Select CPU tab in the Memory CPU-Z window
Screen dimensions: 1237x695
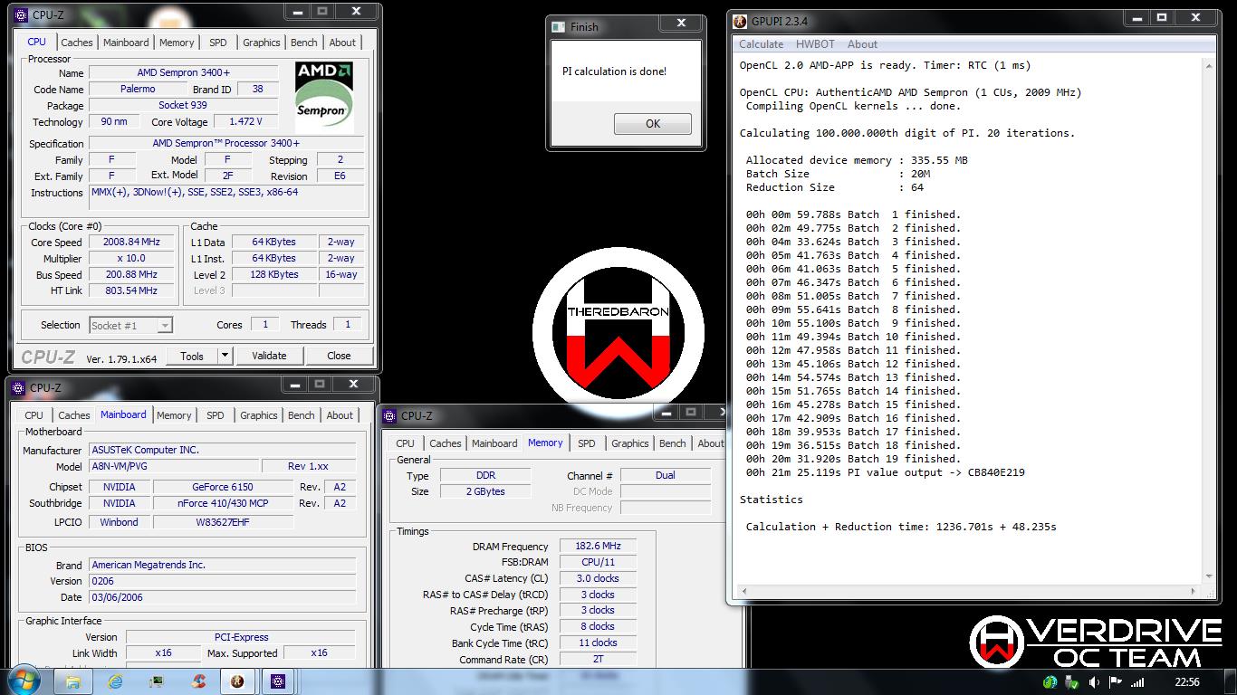pos(406,443)
